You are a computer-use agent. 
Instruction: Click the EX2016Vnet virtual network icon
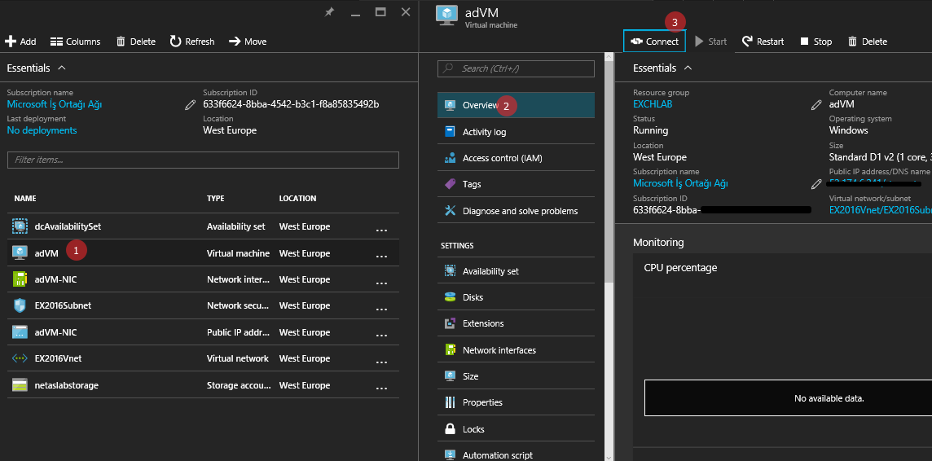pyautogui.click(x=20, y=358)
